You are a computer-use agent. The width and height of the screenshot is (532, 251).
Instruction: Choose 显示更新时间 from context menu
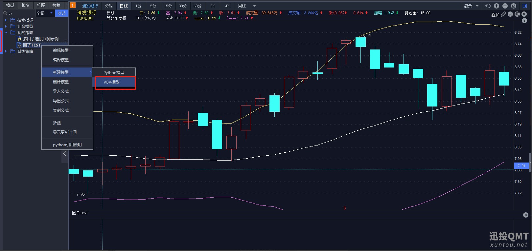coord(67,132)
